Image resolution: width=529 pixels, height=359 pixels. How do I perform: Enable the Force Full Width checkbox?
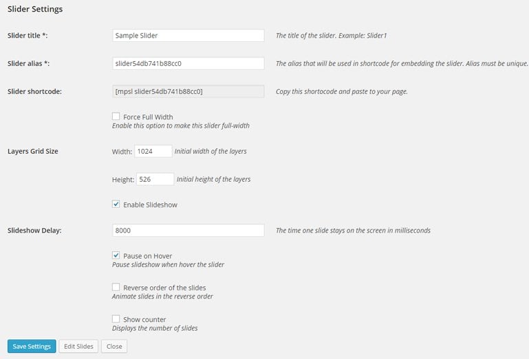tap(116, 117)
